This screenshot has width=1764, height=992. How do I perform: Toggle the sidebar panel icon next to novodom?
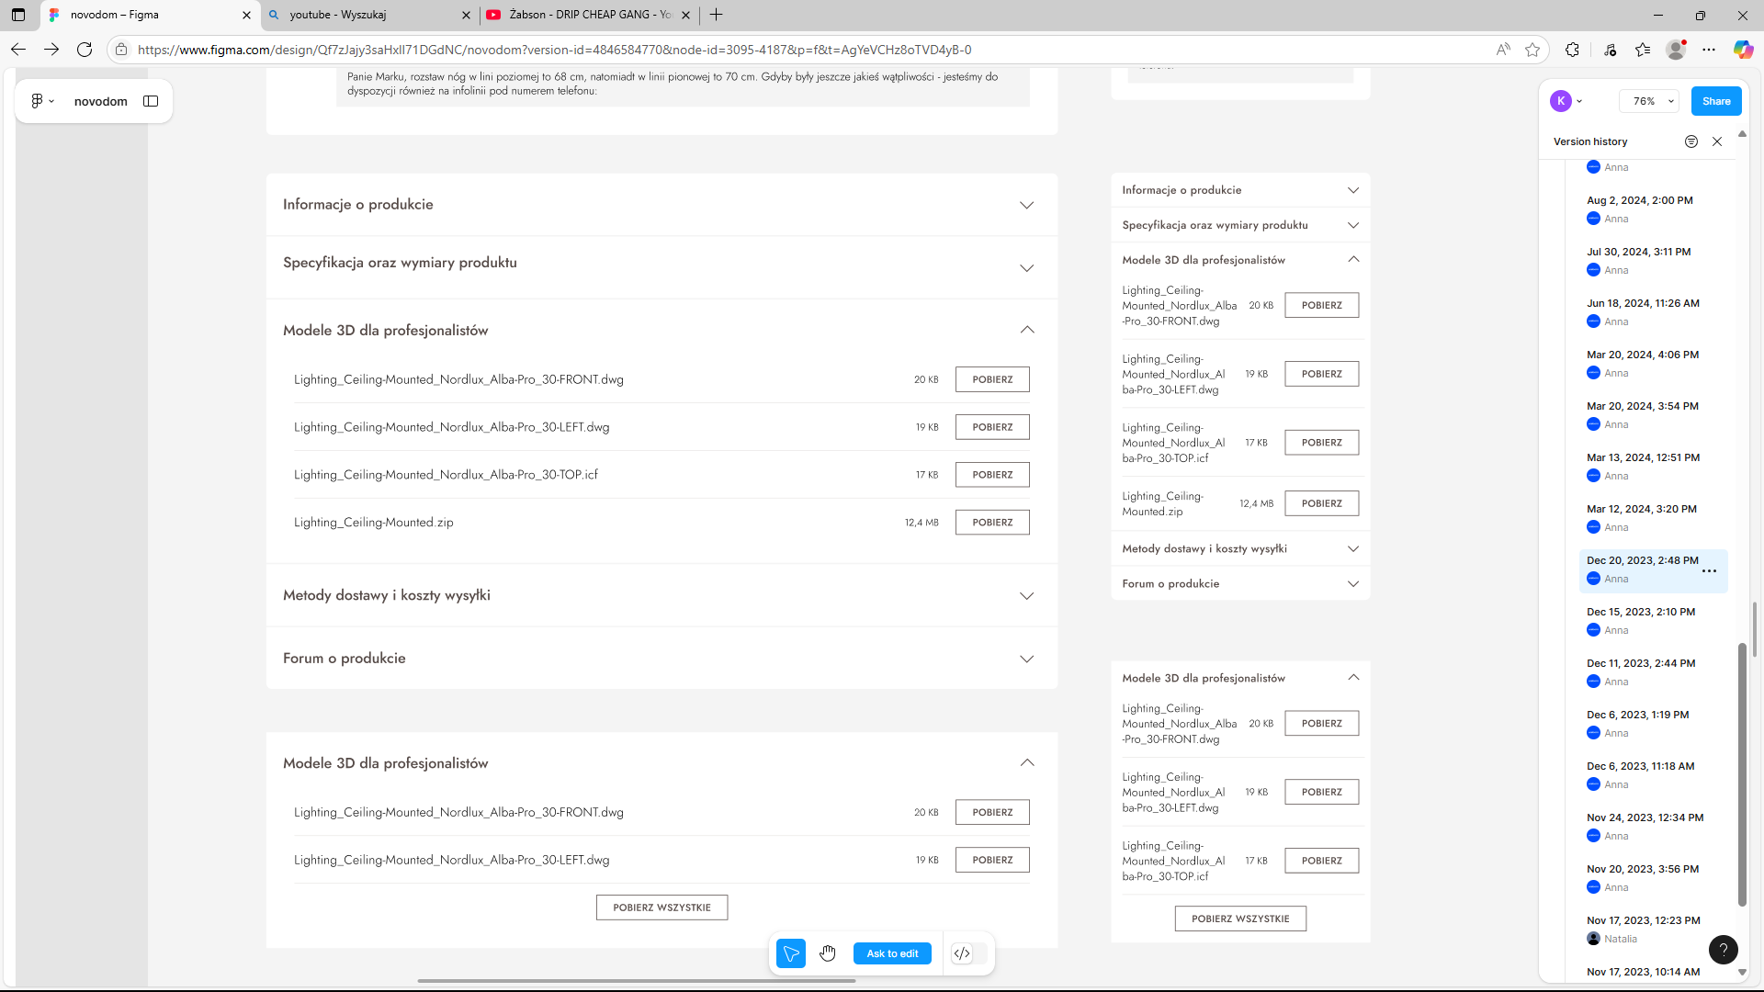[151, 101]
